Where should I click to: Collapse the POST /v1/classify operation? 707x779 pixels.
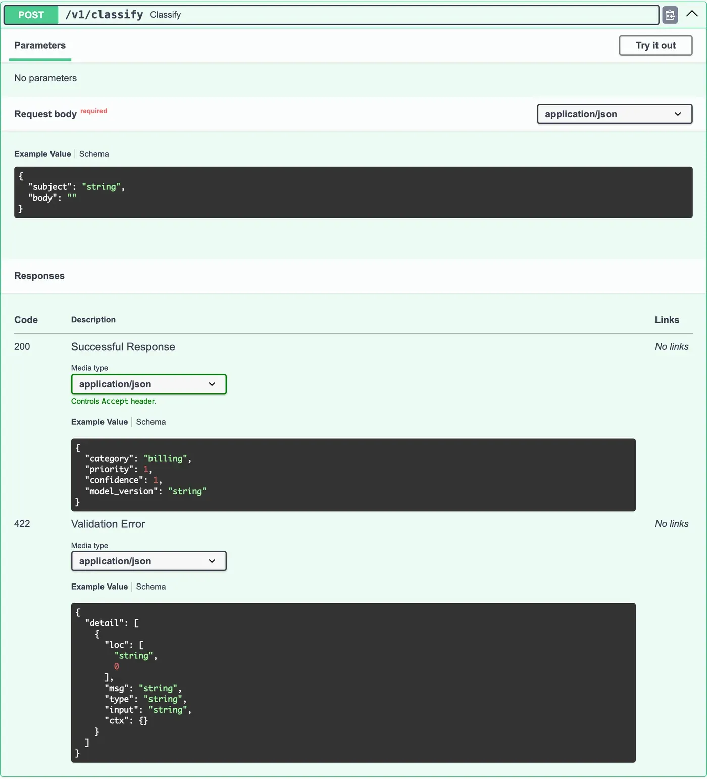click(x=692, y=14)
